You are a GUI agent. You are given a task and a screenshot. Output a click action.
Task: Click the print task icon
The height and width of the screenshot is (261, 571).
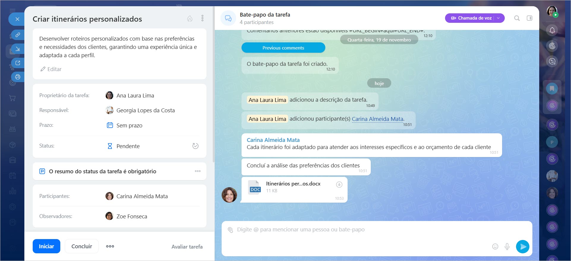click(x=18, y=77)
